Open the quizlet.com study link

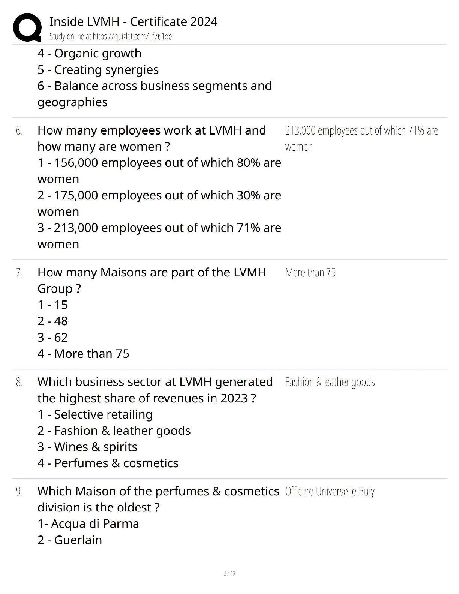tap(111, 36)
